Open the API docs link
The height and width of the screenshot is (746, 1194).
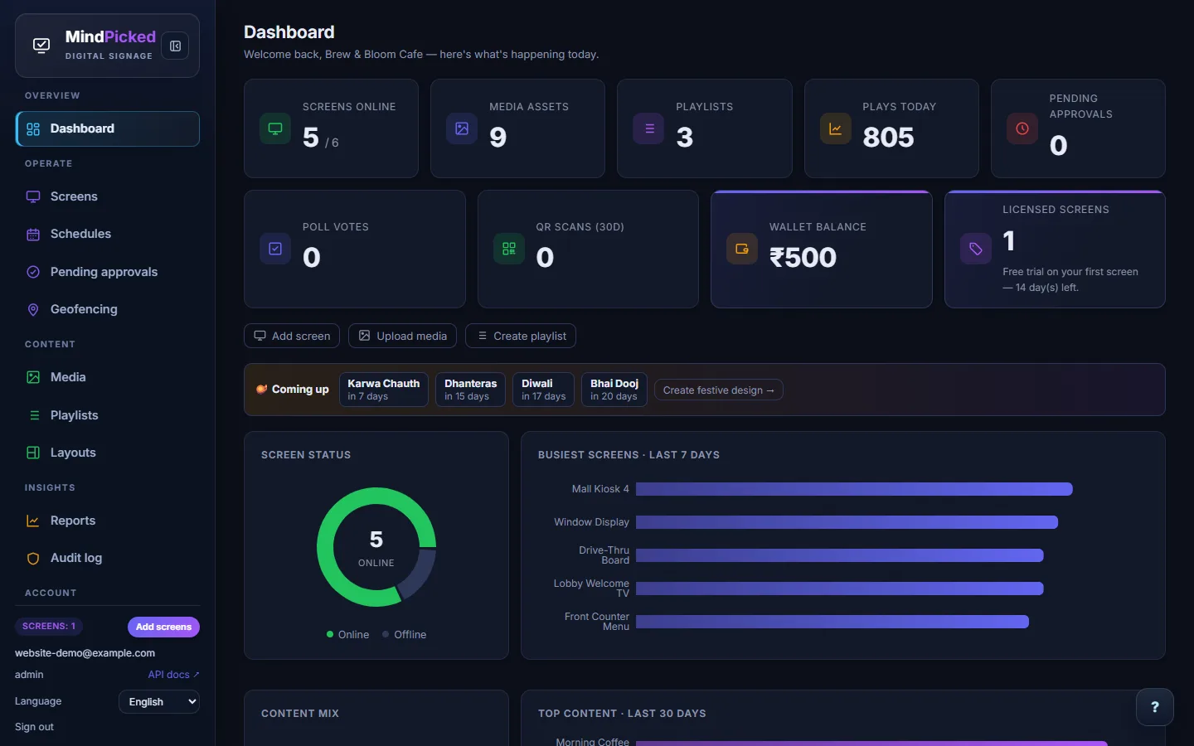[173, 675]
